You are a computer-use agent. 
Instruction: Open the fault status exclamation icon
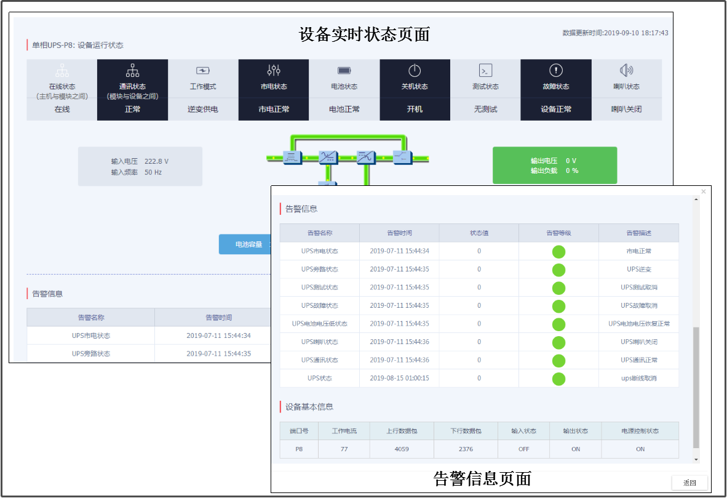[x=556, y=70]
